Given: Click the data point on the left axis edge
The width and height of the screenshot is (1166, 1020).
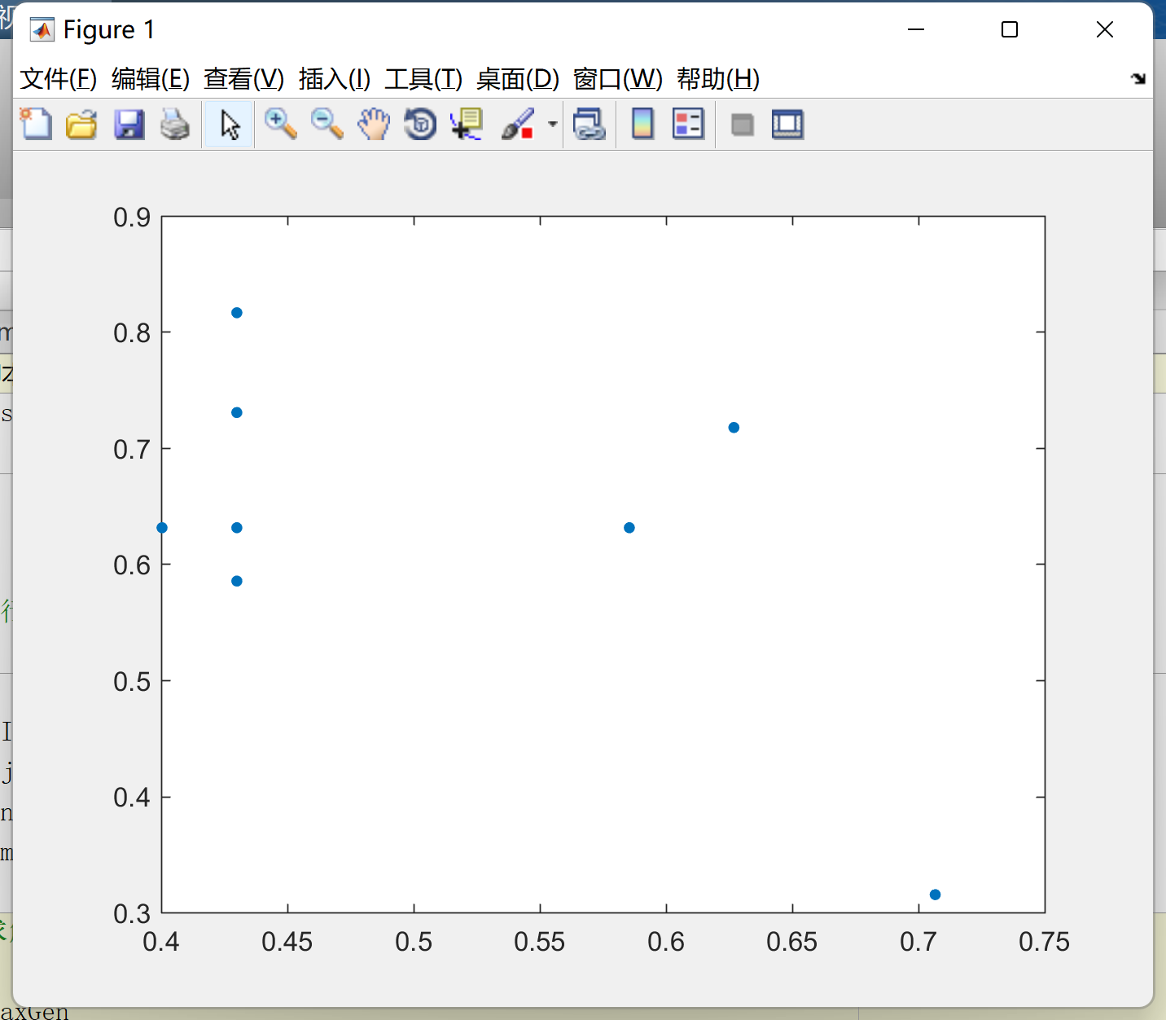Looking at the screenshot, I should (162, 528).
